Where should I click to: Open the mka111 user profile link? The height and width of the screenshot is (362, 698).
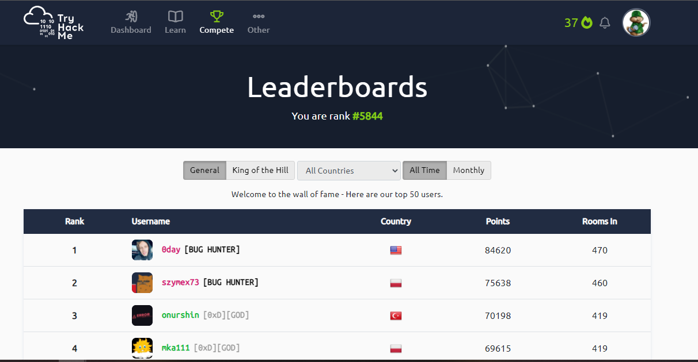[x=176, y=348]
